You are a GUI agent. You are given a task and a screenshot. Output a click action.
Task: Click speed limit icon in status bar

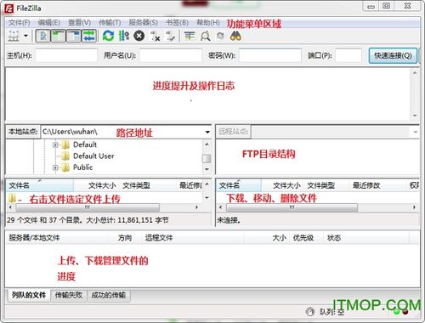(x=310, y=312)
